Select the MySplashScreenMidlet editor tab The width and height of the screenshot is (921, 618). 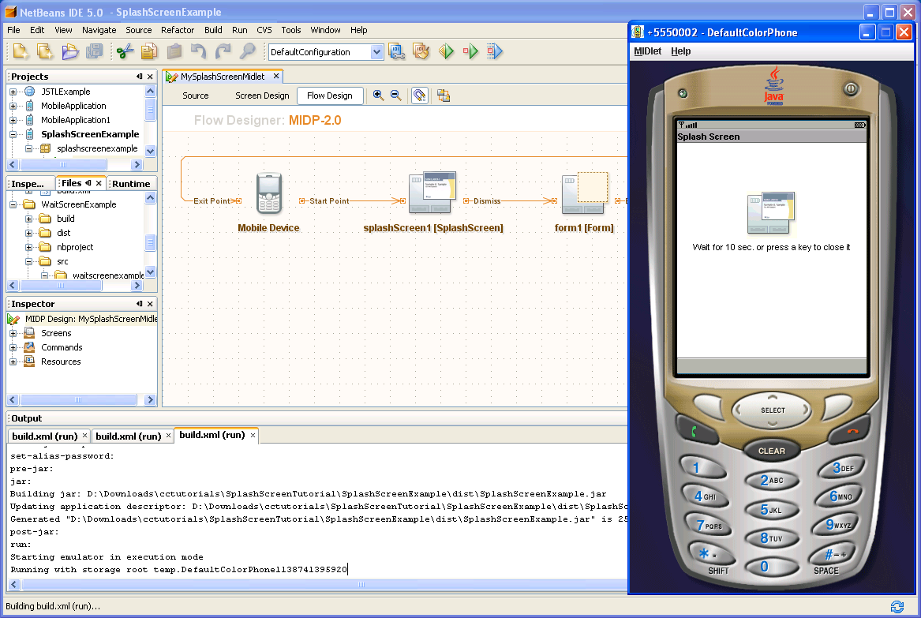[x=223, y=77]
